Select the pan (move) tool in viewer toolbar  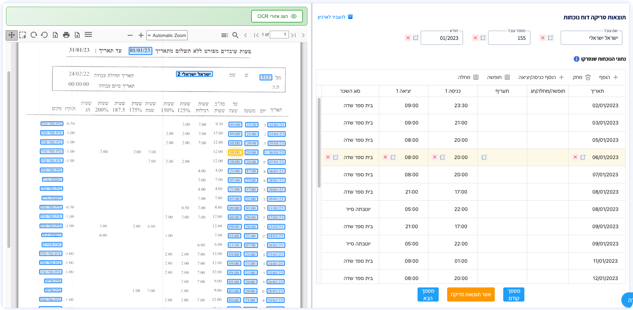[x=12, y=35]
